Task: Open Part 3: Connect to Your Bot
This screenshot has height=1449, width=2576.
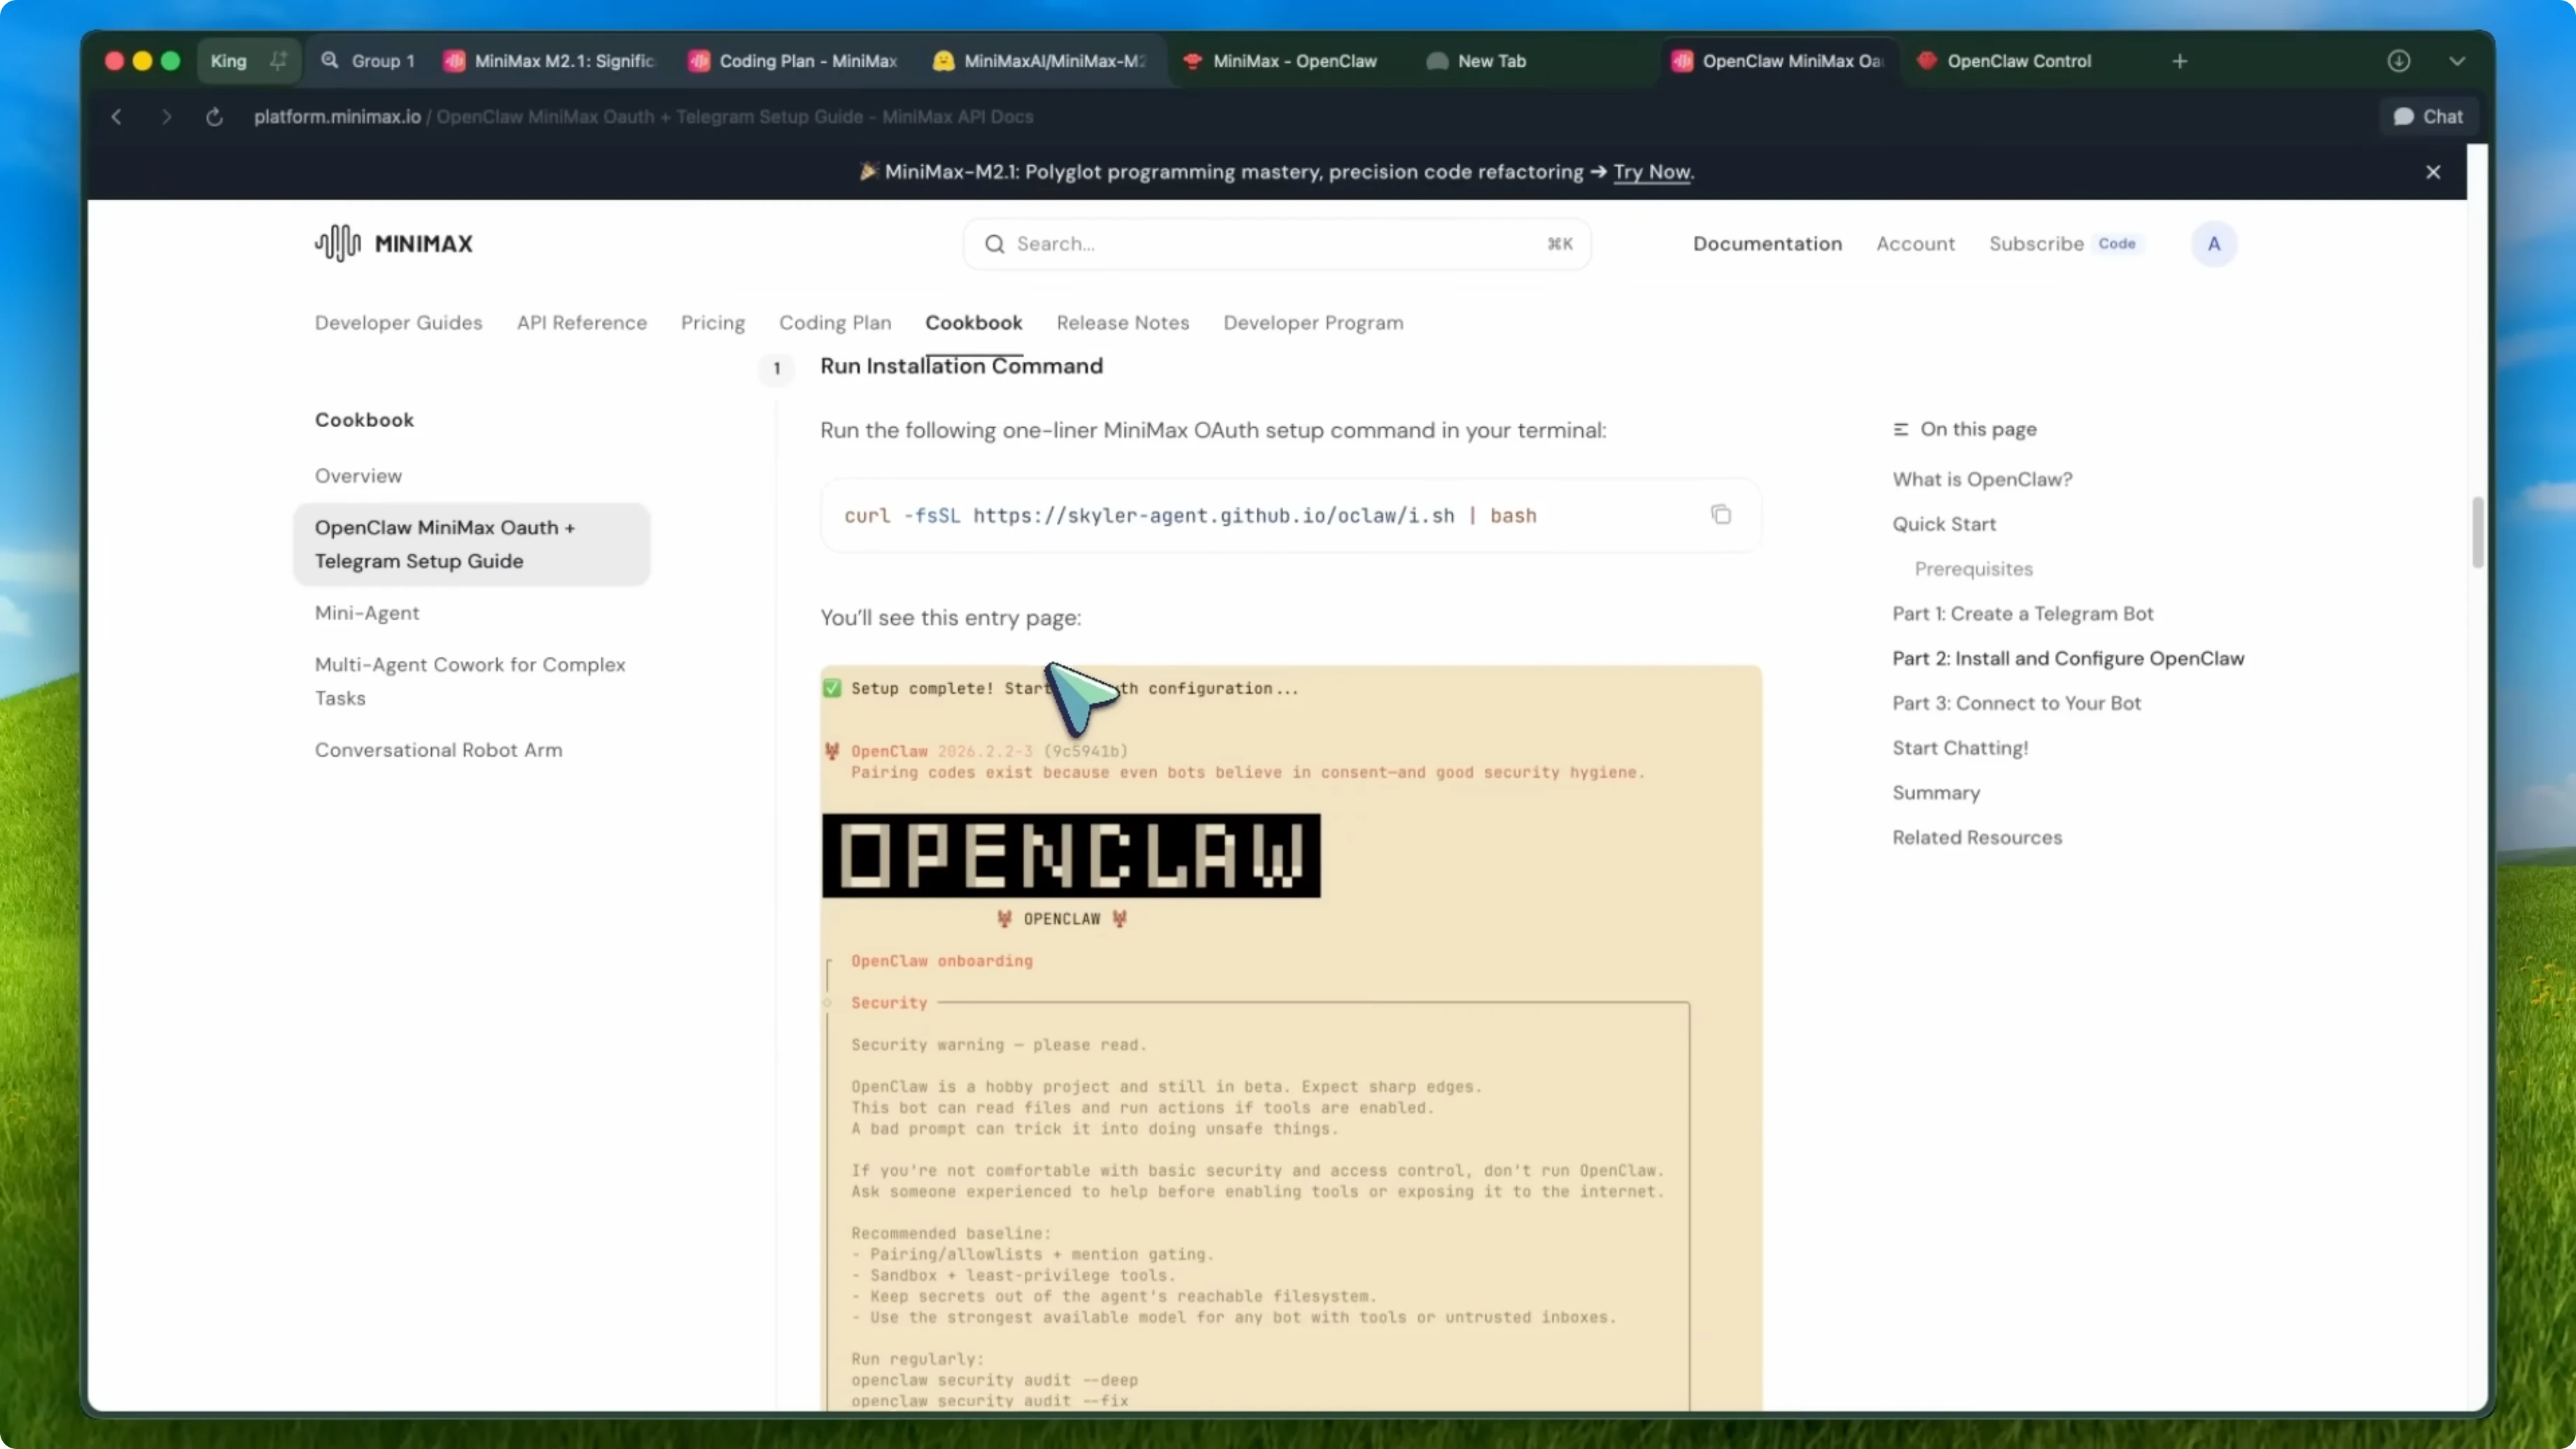Action: pos(2016,702)
